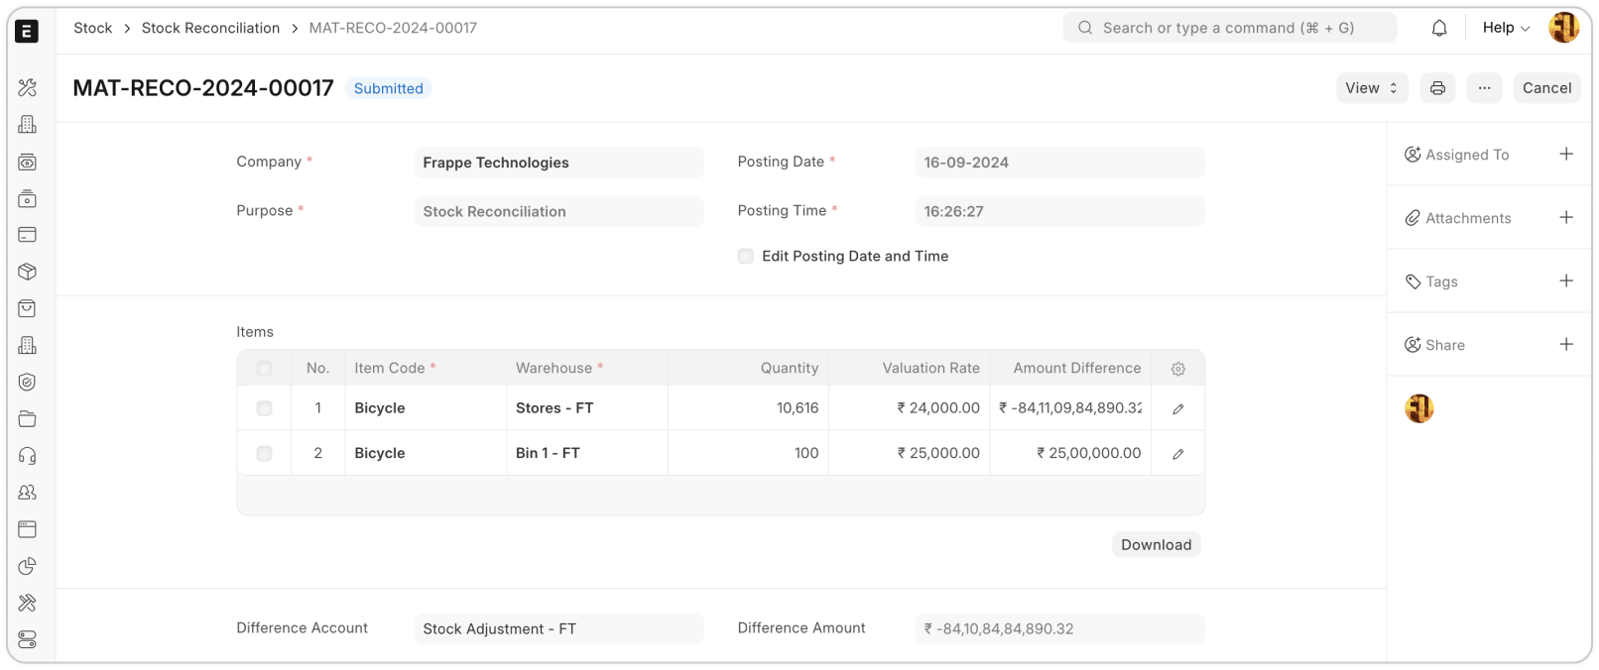
Task: Click the table settings gear icon
Action: click(x=1177, y=369)
